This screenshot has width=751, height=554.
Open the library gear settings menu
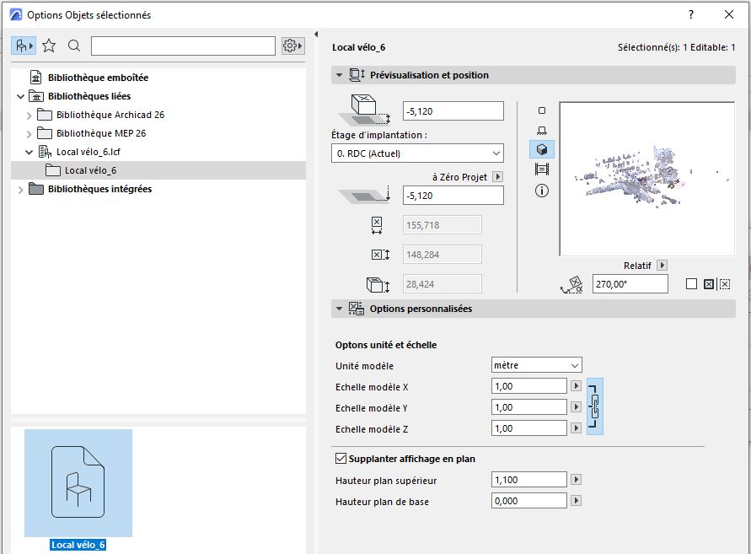[x=292, y=46]
